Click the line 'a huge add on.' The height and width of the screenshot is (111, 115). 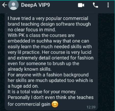click(23, 86)
